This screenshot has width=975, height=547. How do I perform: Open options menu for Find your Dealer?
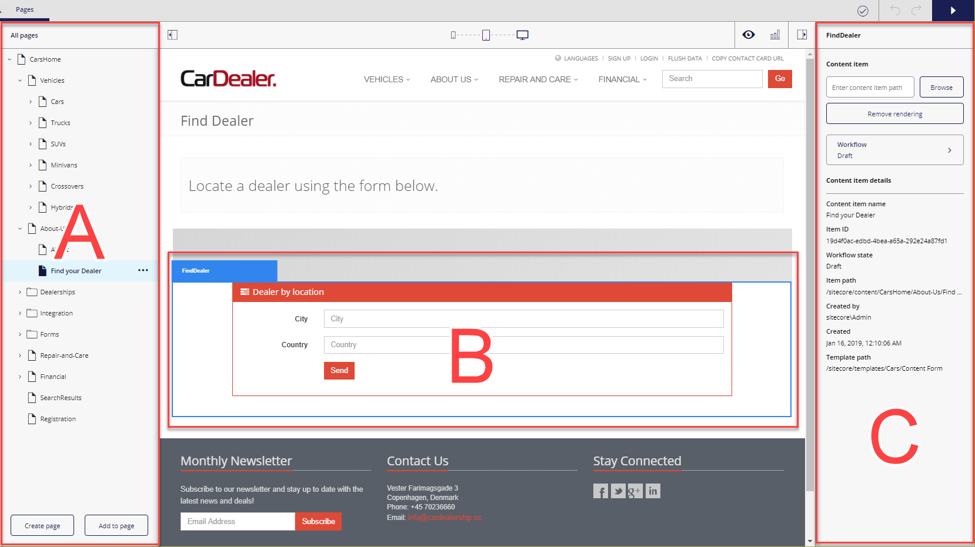coord(143,270)
